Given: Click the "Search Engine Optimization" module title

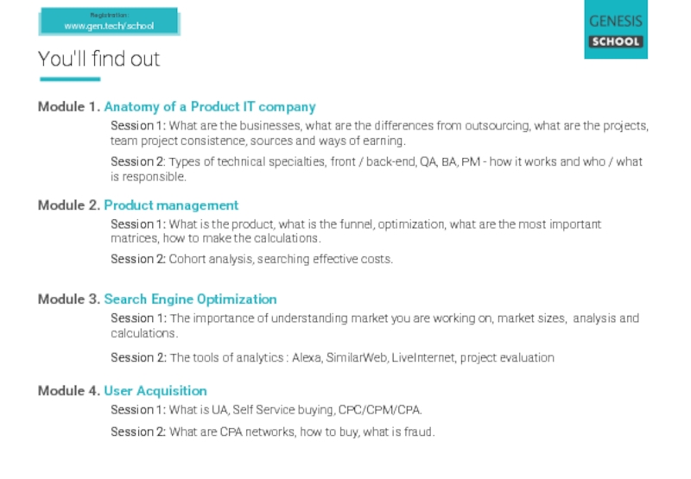Looking at the screenshot, I should point(190,299).
